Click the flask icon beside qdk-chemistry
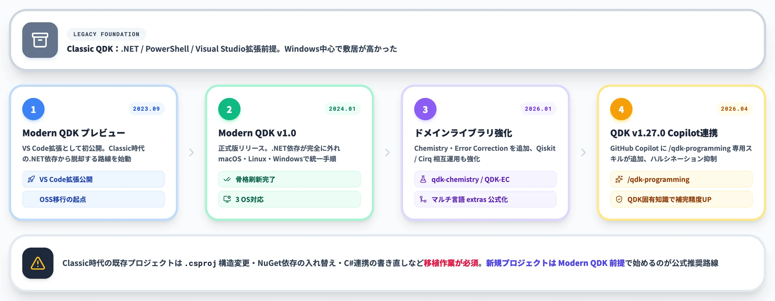The image size is (775, 301). tap(423, 179)
